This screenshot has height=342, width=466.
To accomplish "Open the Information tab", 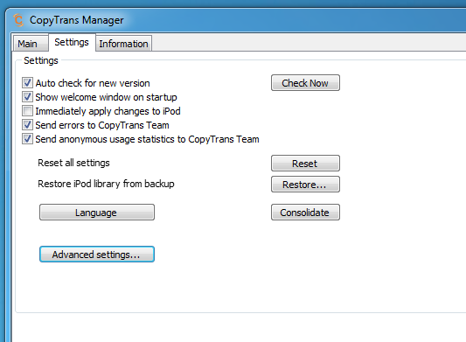I will 123,44.
